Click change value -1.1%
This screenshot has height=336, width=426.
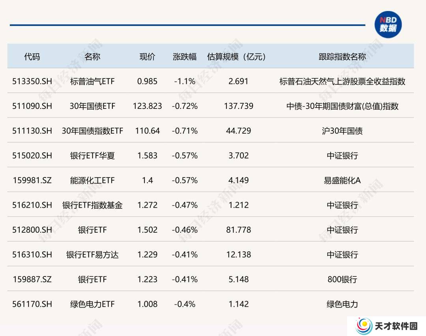(x=185, y=81)
